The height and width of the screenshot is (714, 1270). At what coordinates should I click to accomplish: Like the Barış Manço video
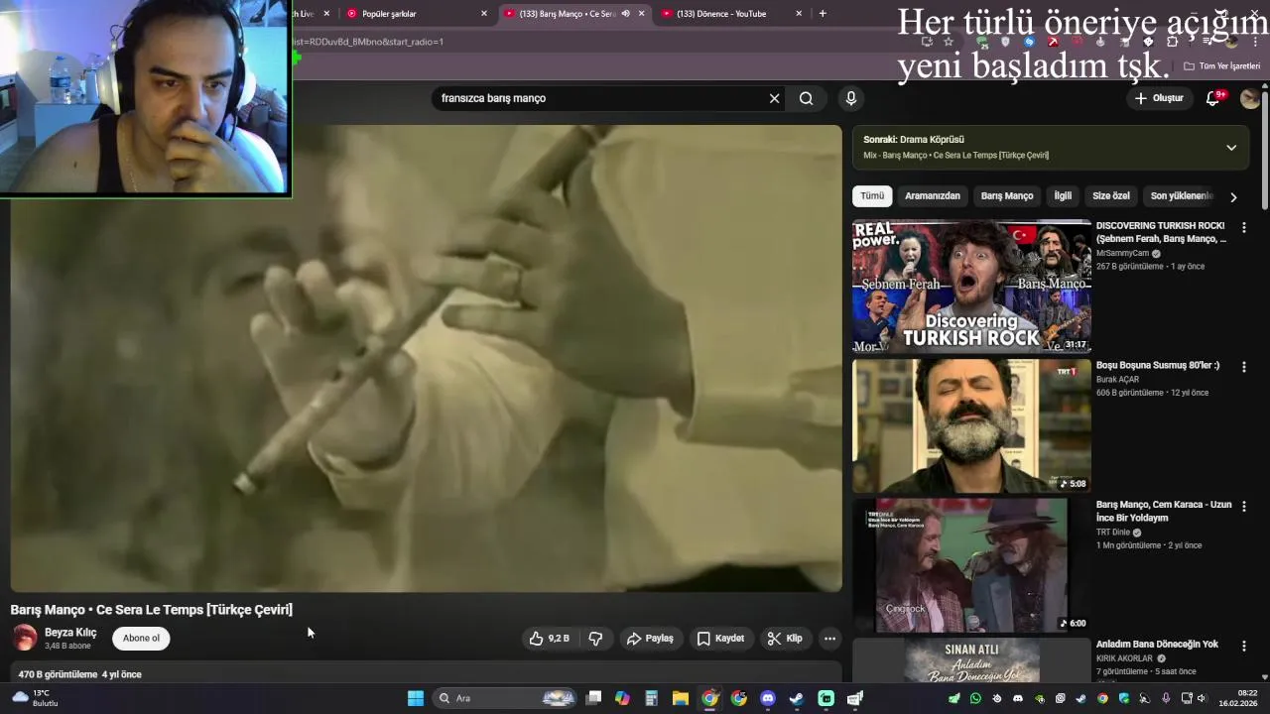click(x=549, y=639)
